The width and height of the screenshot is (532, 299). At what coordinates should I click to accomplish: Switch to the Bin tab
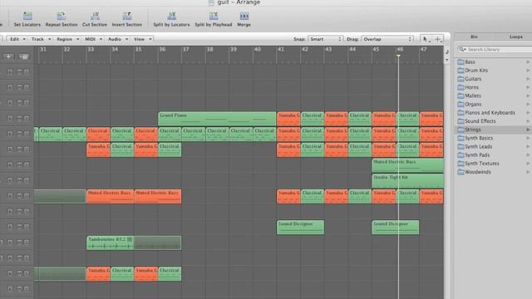(474, 37)
